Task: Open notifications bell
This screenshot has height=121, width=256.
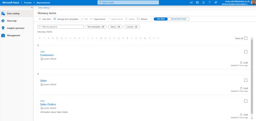Action: [x=203, y=3]
